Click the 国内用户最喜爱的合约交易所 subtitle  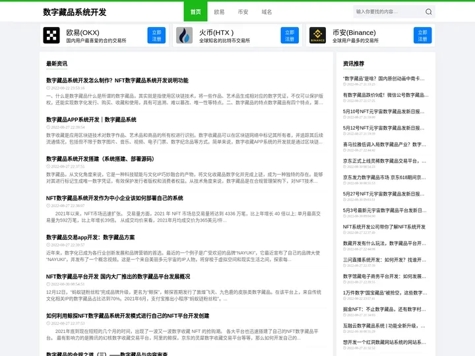(x=96, y=41)
